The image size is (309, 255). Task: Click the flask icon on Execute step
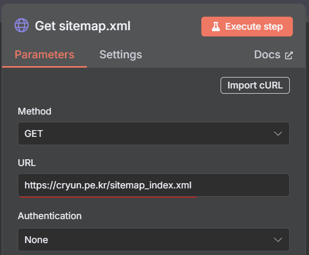(216, 27)
